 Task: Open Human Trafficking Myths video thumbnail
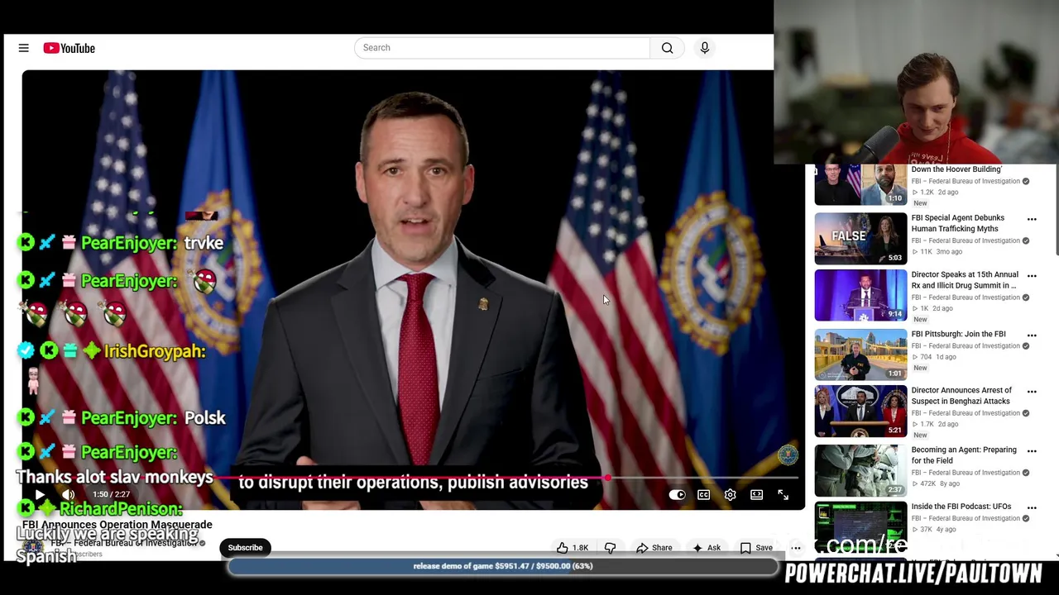pos(860,239)
